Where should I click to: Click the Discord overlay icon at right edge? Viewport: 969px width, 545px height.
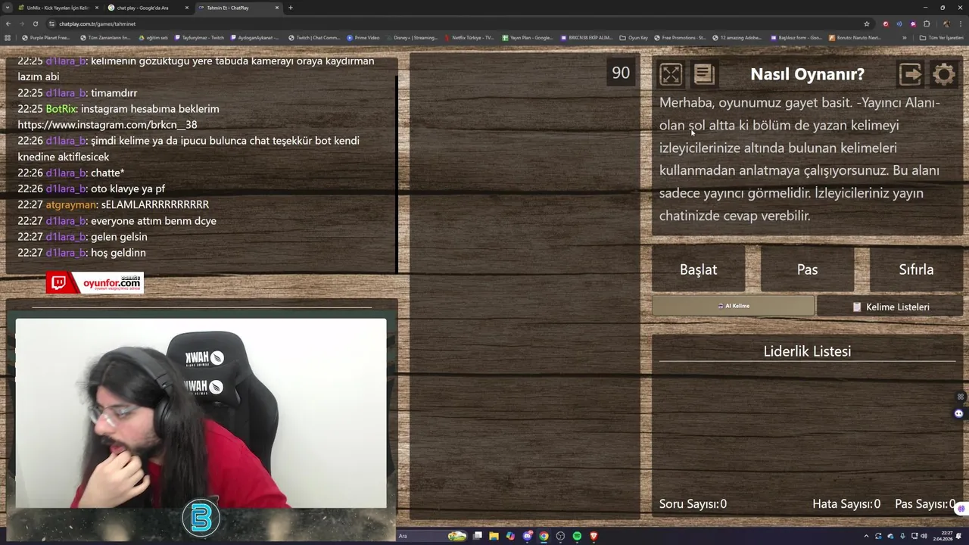959,413
